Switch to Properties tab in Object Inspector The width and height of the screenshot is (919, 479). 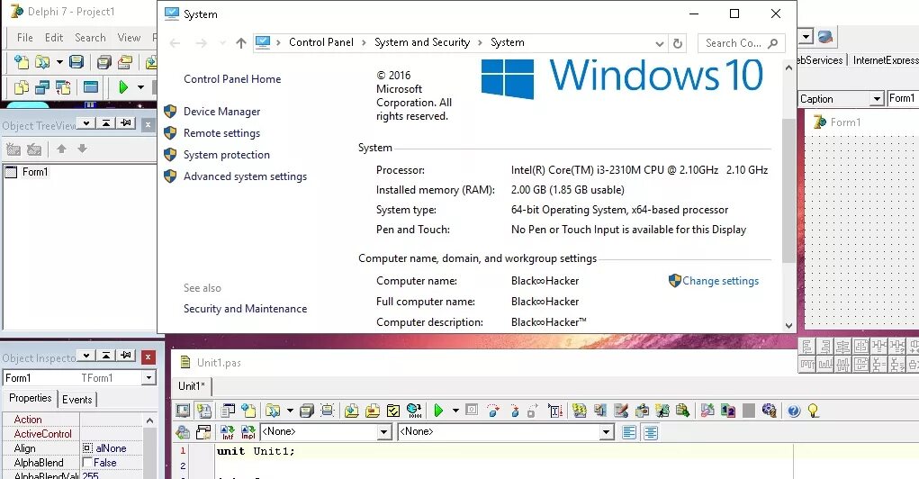[x=31, y=398]
